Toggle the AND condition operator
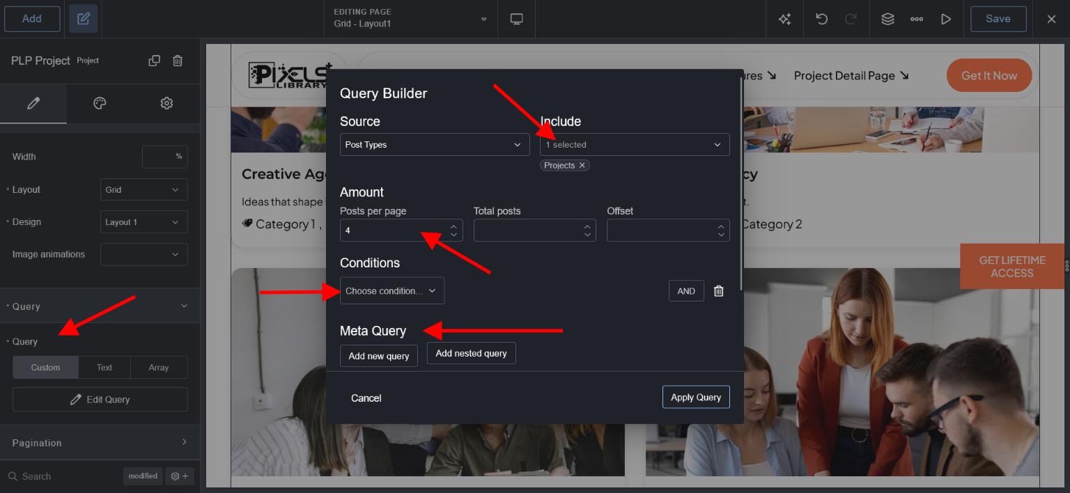This screenshot has height=493, width=1070. (x=686, y=291)
